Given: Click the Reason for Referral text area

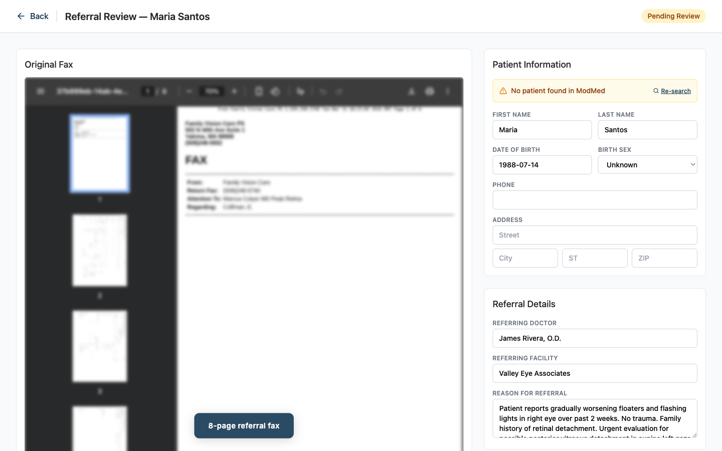Looking at the screenshot, I should (595, 418).
